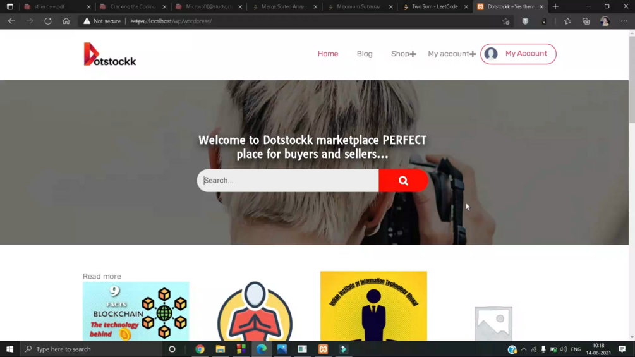The image size is (635, 357).
Task: Open the Get Help tray icon
Action: (512, 349)
